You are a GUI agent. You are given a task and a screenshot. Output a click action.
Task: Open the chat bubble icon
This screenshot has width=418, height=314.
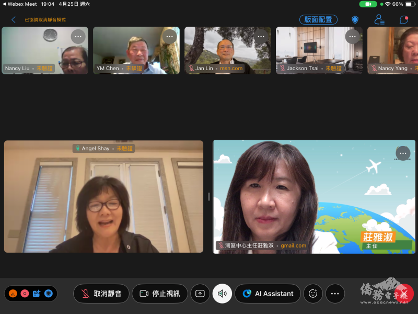(404, 19)
